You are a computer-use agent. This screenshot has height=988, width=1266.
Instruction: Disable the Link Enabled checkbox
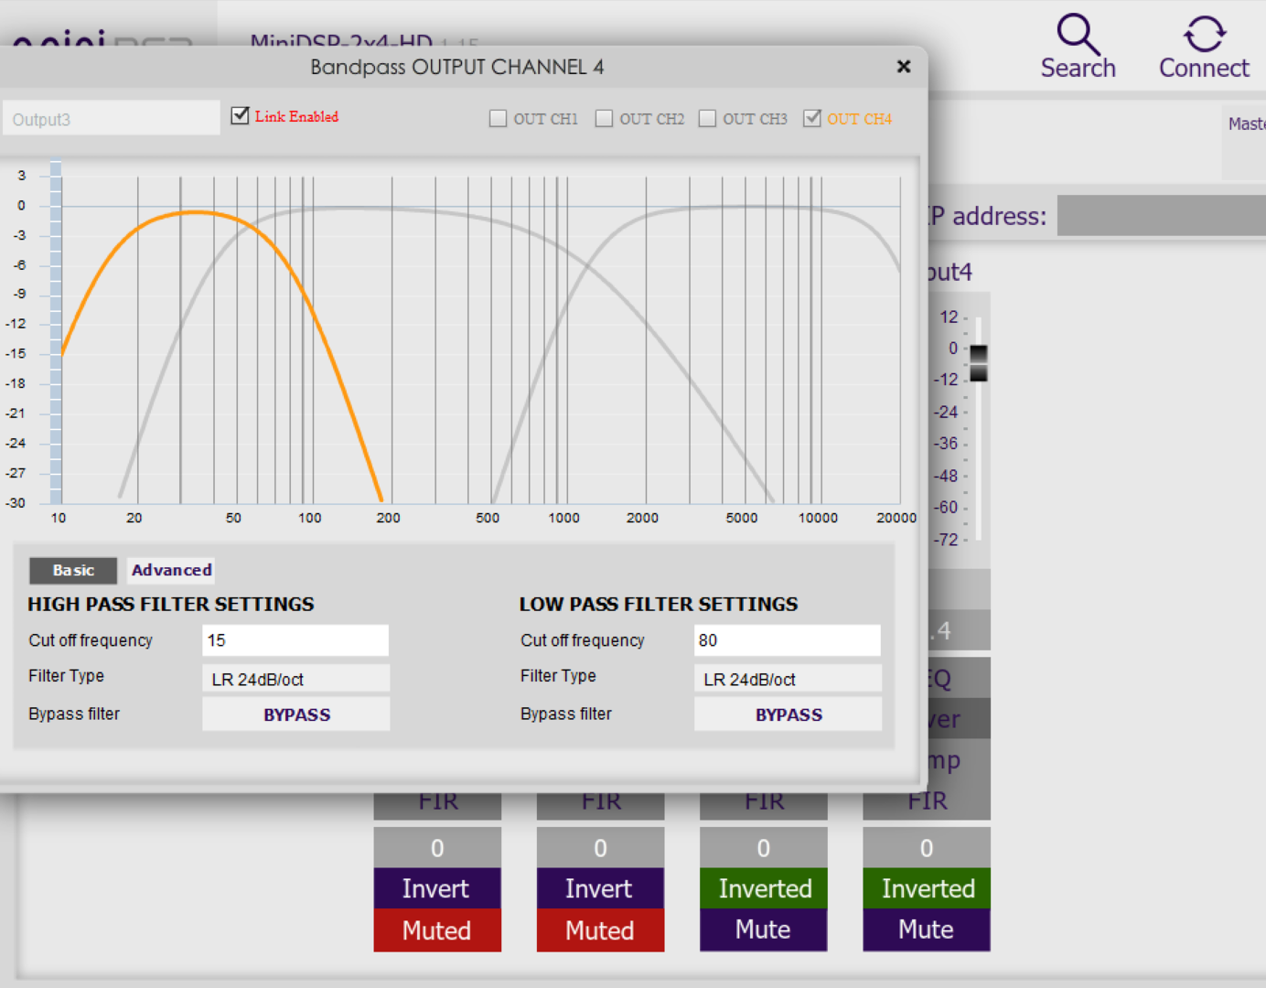[241, 116]
